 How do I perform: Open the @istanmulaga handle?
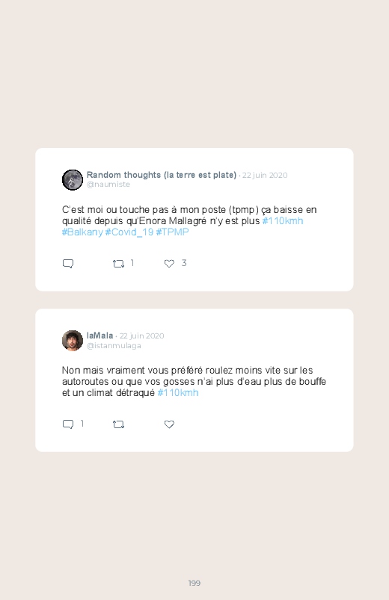pyautogui.click(x=114, y=345)
